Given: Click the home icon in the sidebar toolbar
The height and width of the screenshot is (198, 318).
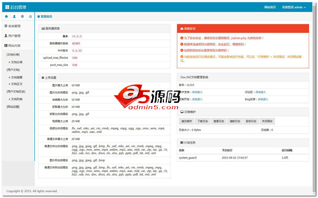Looking at the screenshot, I should (6, 17).
